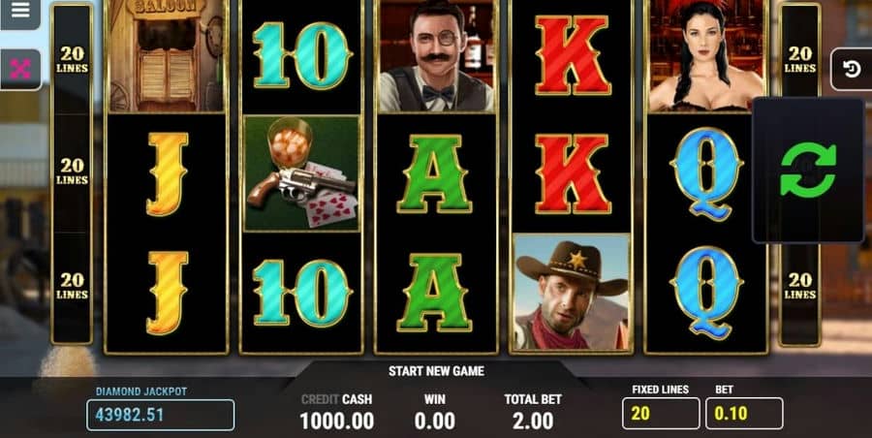
Task: Select the sheriff cowboy symbol
Action: (571, 294)
